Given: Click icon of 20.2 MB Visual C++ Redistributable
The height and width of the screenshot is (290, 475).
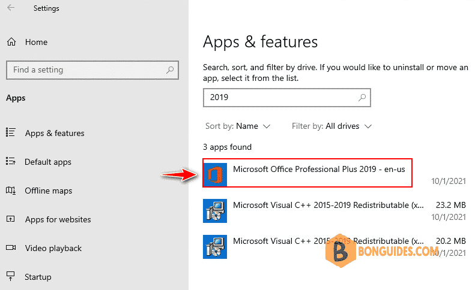Looking at the screenshot, I should (x=216, y=246).
